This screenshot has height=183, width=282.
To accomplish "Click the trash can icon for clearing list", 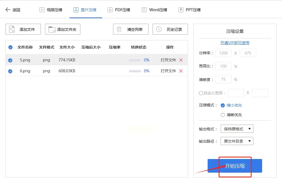I will coord(119,29).
